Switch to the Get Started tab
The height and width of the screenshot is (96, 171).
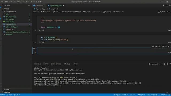click(x=39, y=6)
